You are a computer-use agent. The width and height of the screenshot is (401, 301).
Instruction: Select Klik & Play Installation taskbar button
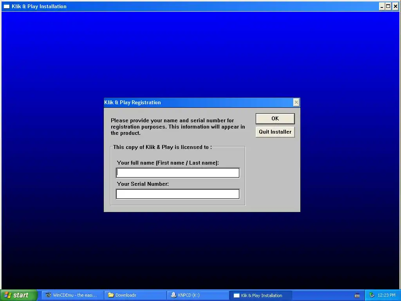pyautogui.click(x=260, y=296)
